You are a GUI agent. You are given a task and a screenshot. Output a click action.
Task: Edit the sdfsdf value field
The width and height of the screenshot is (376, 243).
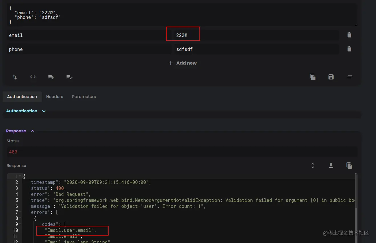[256, 49]
